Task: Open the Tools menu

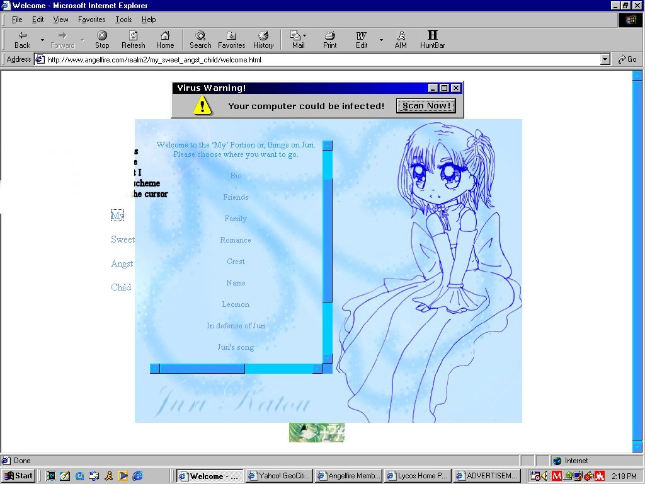Action: point(123,20)
